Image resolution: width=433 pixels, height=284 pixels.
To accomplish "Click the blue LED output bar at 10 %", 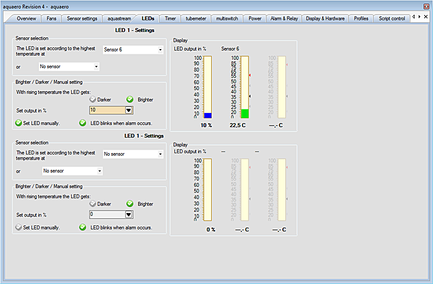I will point(208,115).
